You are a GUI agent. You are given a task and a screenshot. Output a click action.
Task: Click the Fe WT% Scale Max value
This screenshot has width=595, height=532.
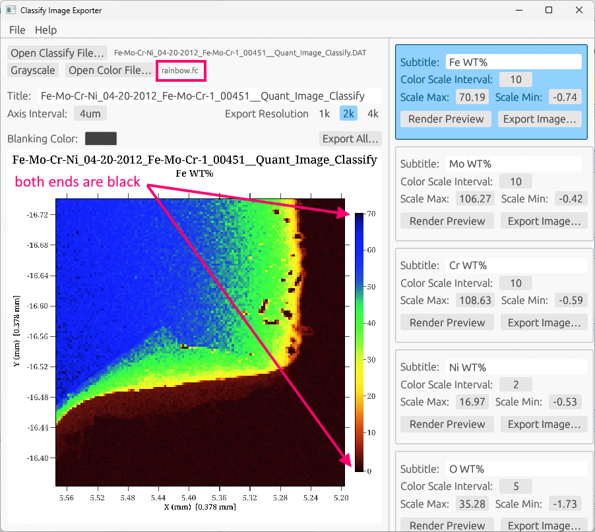click(472, 97)
